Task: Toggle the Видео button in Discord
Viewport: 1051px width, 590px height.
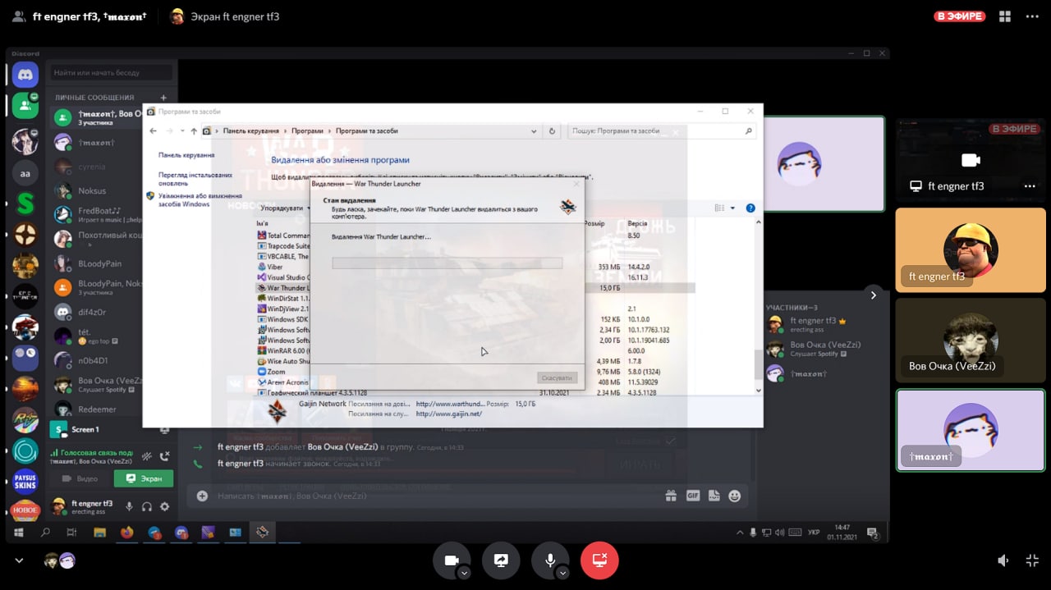Action: (x=80, y=478)
